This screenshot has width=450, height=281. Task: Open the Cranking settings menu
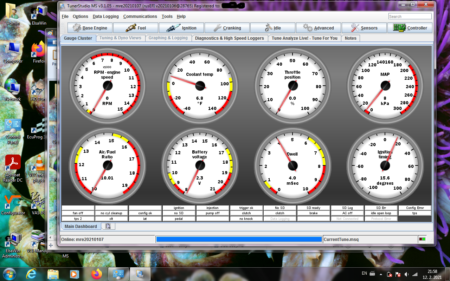click(227, 28)
